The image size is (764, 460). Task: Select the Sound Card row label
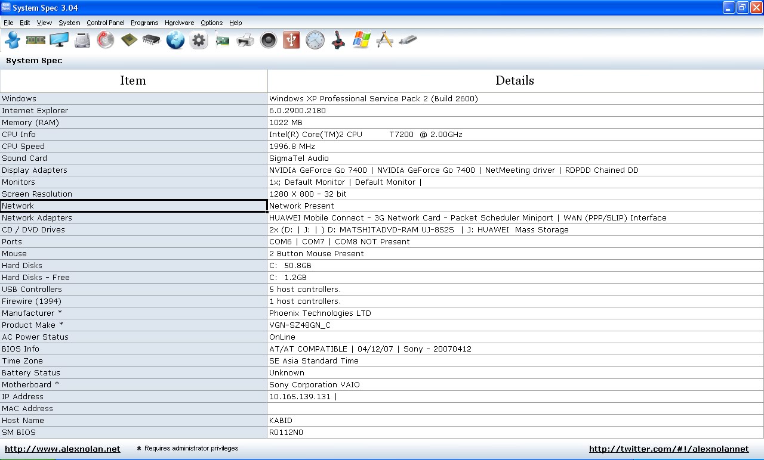24,158
